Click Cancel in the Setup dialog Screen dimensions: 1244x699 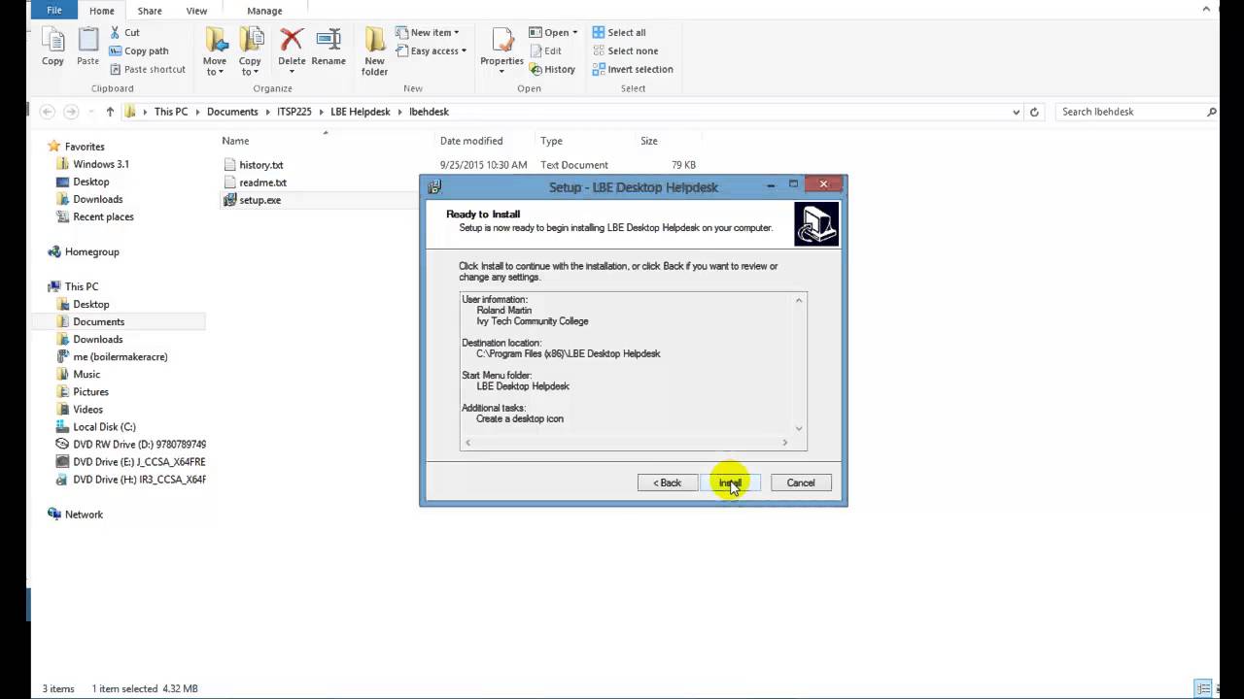tap(801, 483)
